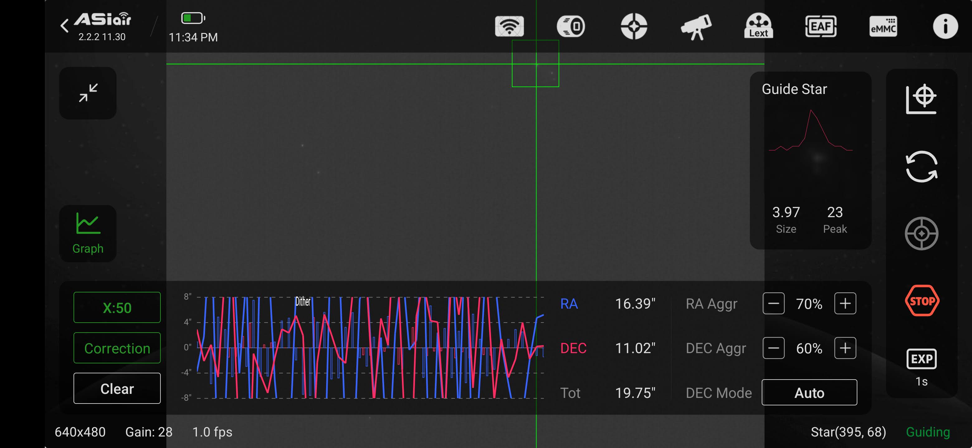The image size is (972, 448).
Task: Stop guiding with the STOP button
Action: tap(922, 301)
